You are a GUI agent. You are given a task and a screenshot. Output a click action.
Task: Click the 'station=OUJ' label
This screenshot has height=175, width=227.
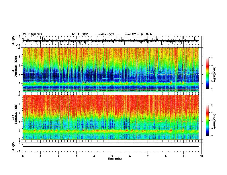pos(106,34)
